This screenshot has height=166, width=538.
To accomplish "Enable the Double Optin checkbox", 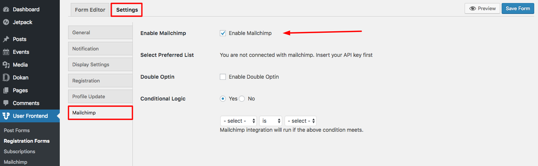I will [223, 77].
